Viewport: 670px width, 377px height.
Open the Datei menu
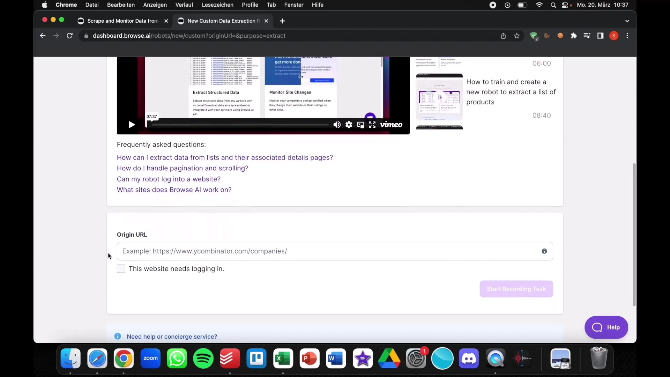(92, 5)
